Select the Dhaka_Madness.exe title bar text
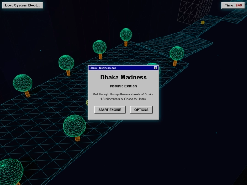247x185 pixels. [x=102, y=68]
